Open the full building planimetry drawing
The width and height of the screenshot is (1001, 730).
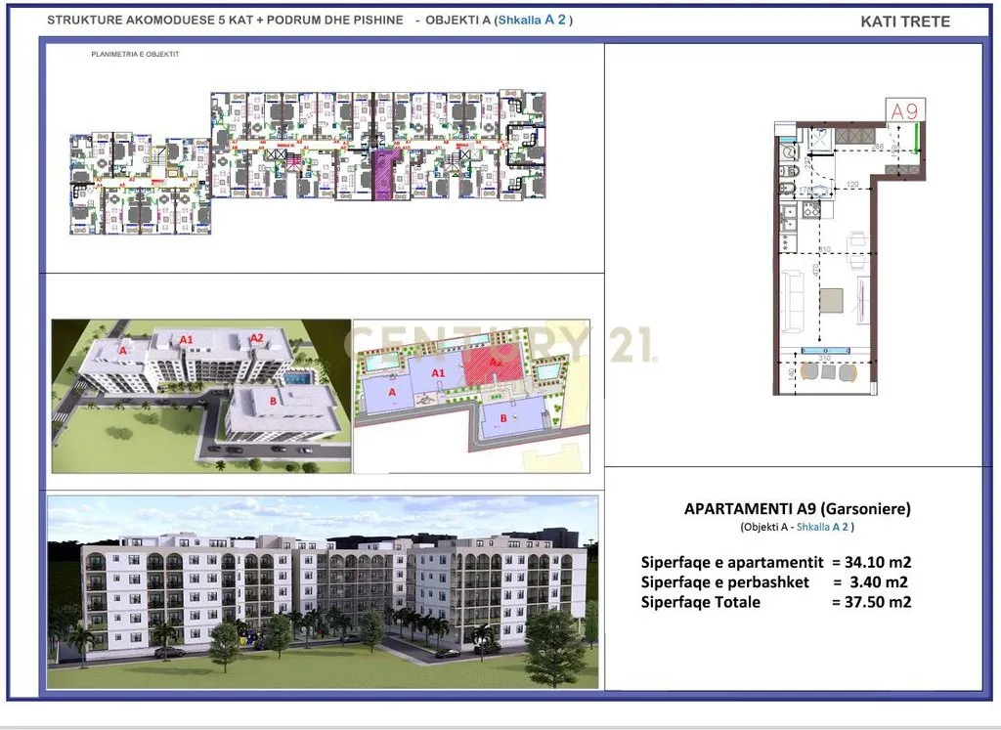pos(308,161)
